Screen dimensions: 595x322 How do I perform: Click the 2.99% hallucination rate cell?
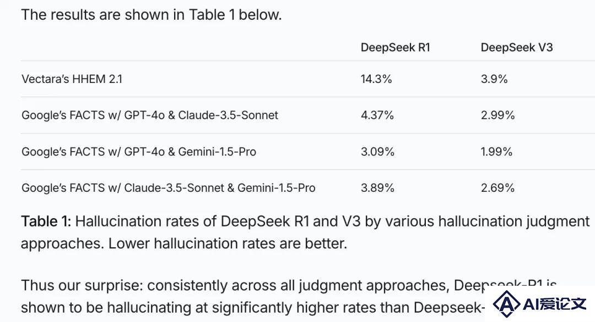pyautogui.click(x=497, y=115)
